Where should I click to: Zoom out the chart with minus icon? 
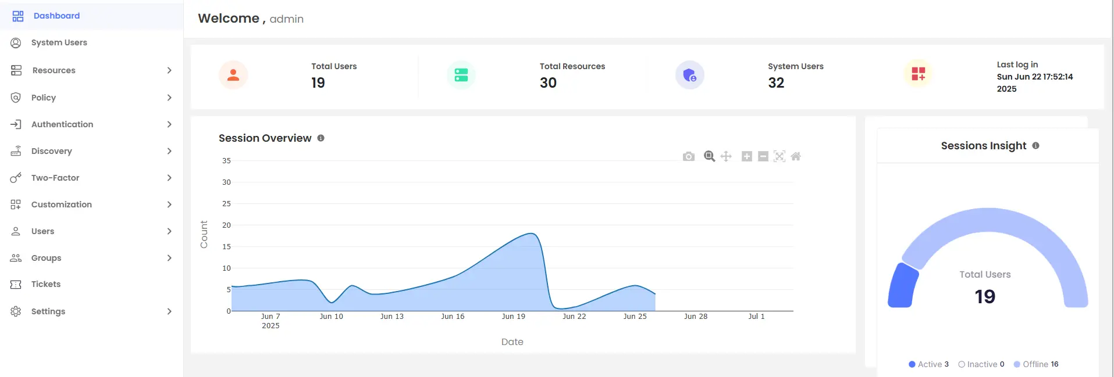tap(763, 156)
